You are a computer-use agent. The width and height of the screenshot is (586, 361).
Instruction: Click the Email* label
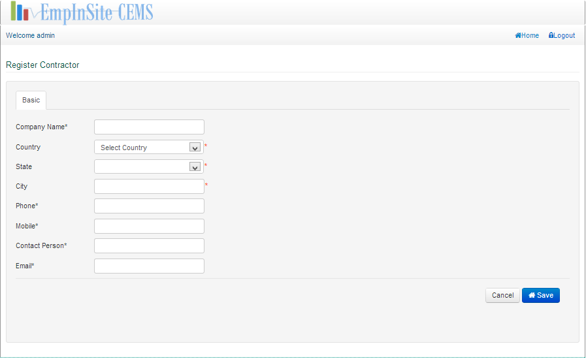[x=25, y=266]
